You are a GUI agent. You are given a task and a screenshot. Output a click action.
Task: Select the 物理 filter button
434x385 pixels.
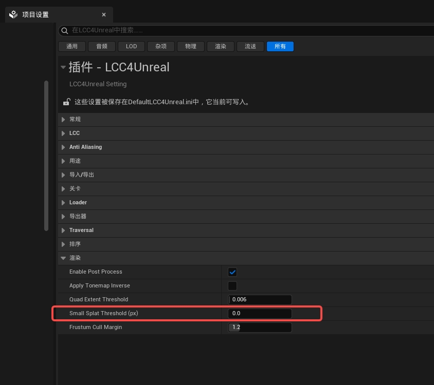coord(191,46)
